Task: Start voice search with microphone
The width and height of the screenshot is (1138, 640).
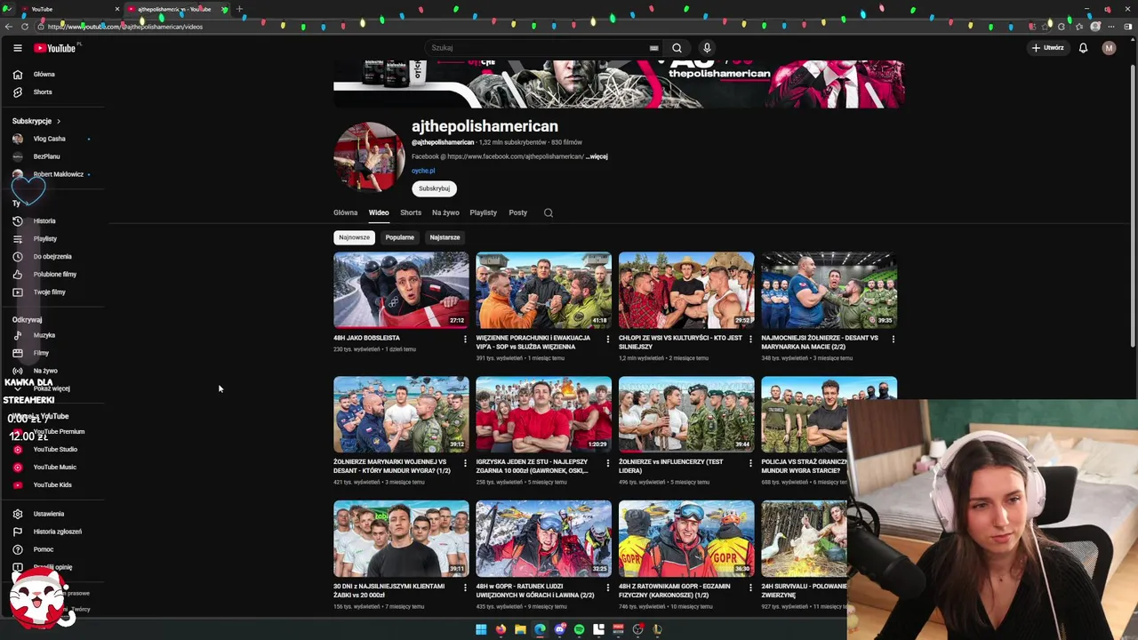Action: [707, 48]
